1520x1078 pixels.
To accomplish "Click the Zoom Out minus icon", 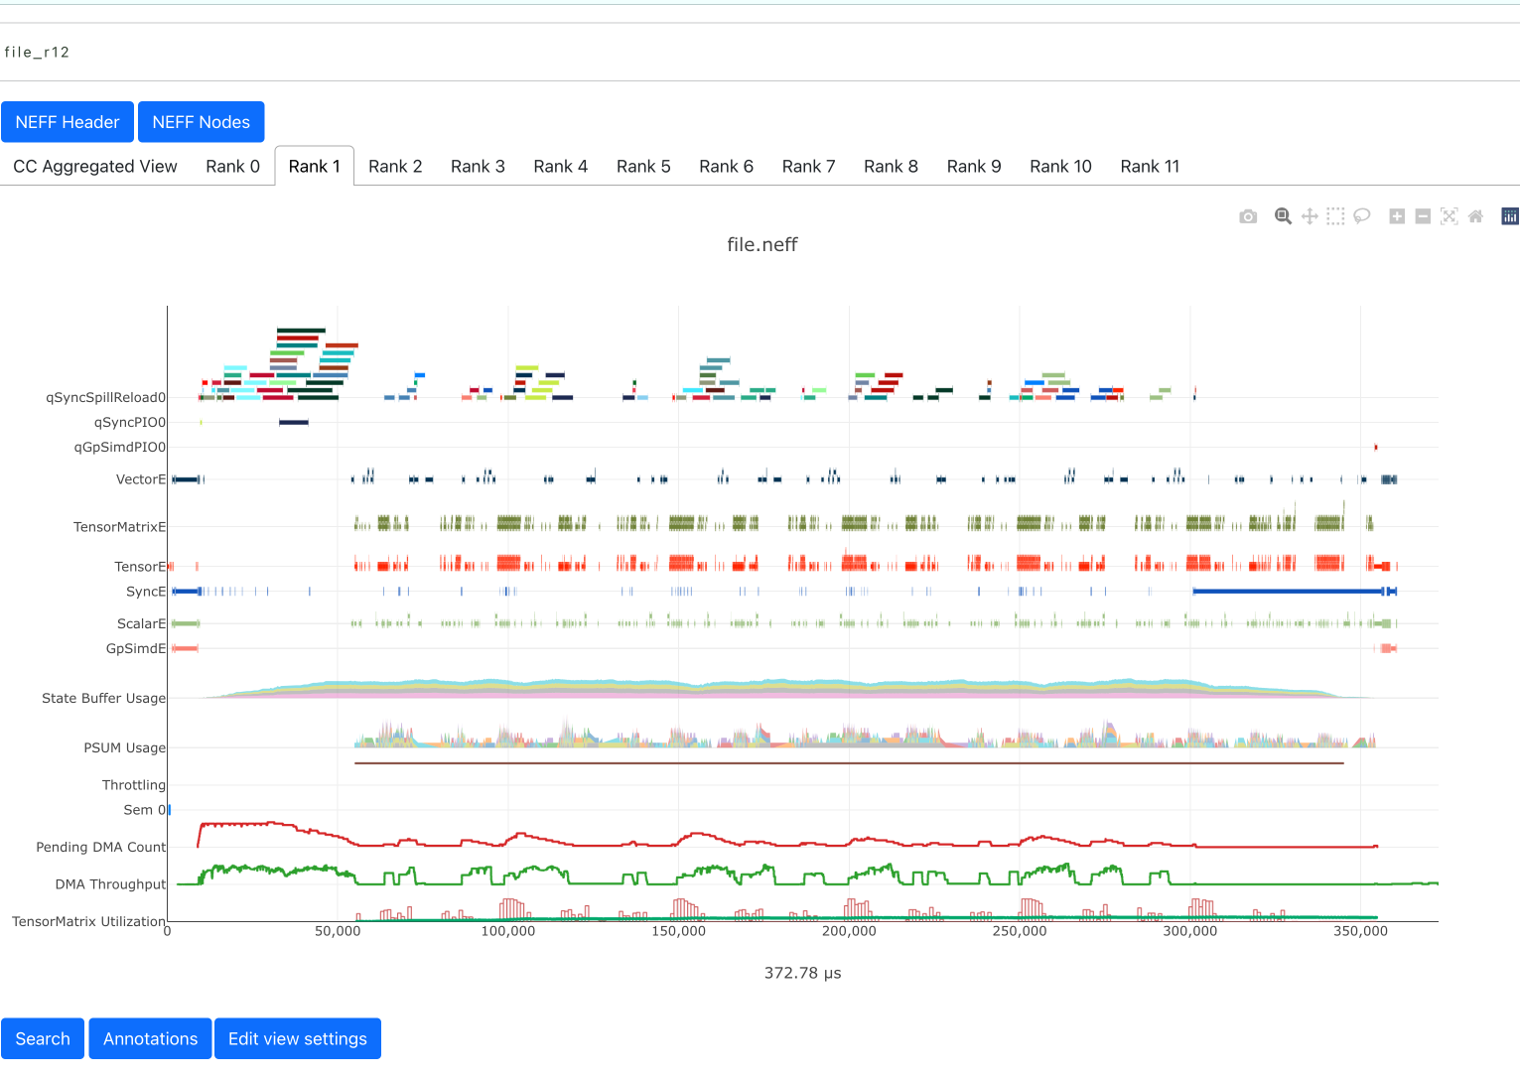I will [x=1423, y=216].
